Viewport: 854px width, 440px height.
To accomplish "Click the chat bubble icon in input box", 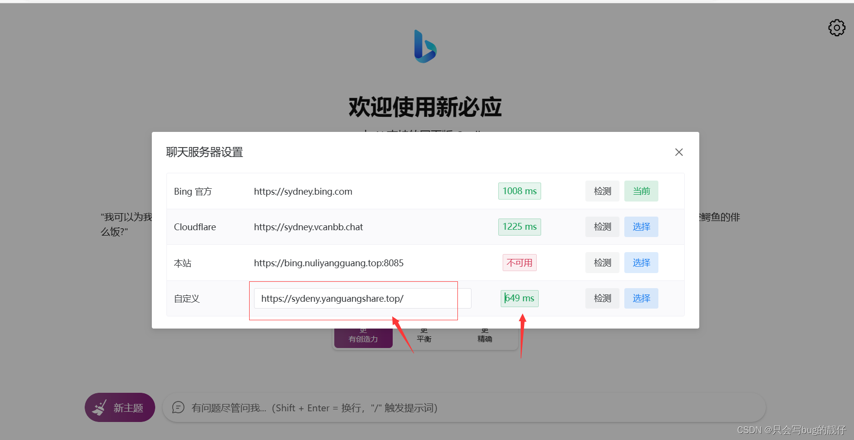I will point(179,407).
